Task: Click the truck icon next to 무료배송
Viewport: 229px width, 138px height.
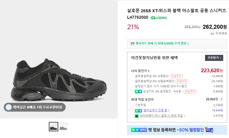Action: point(212,34)
